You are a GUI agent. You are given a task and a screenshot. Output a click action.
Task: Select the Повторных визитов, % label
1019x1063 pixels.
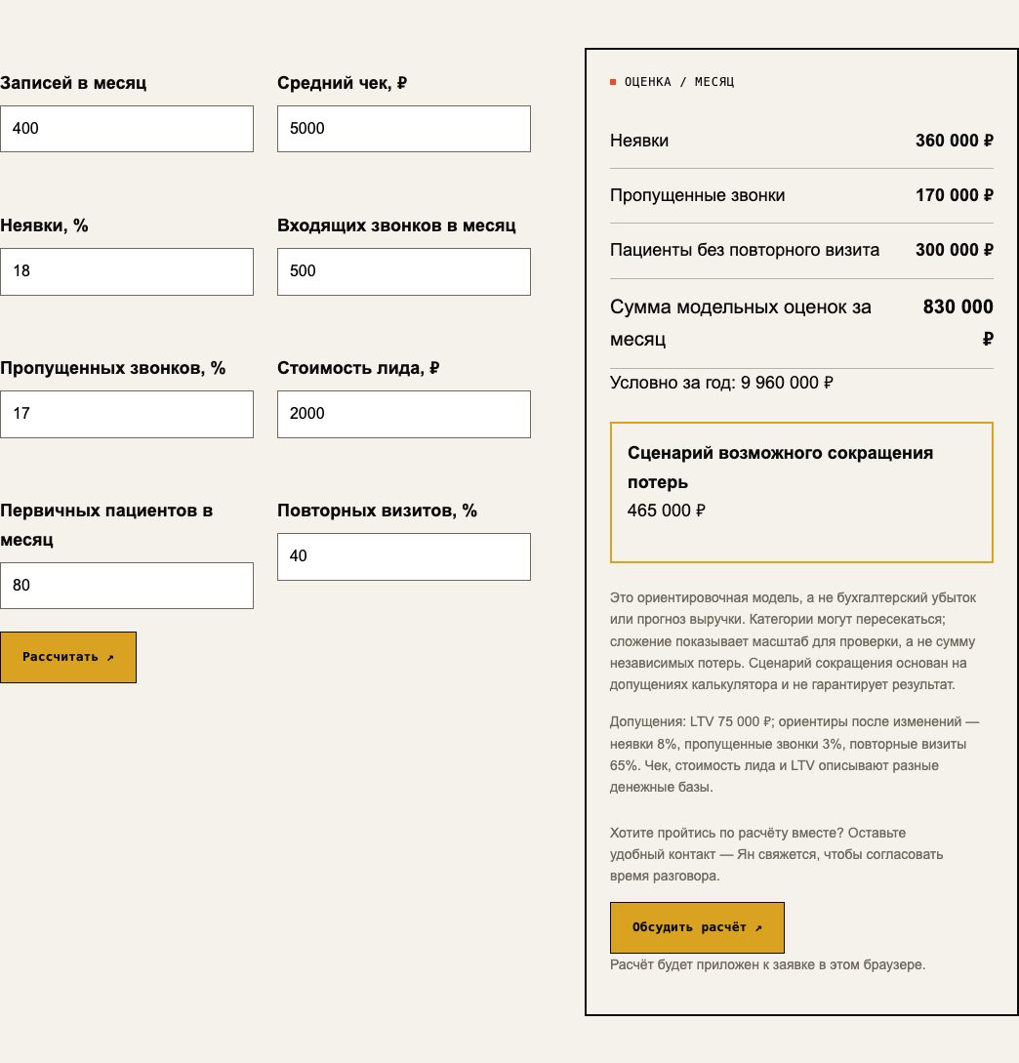pos(377,511)
